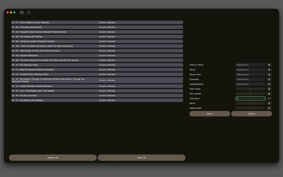Select track 15 - Carry That Weight

coord(97,91)
